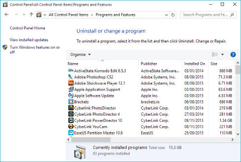Click the Cyberlink PhotoDirector icon

71,108
